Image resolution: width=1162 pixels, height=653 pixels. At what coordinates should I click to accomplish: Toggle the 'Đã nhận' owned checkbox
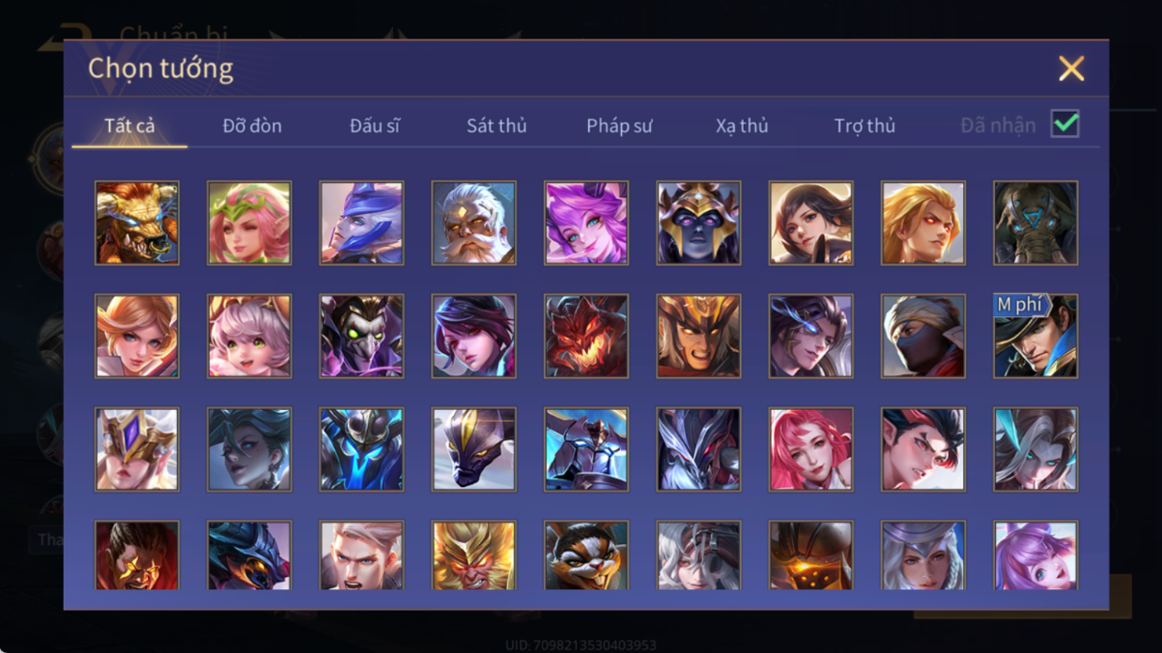1064,124
